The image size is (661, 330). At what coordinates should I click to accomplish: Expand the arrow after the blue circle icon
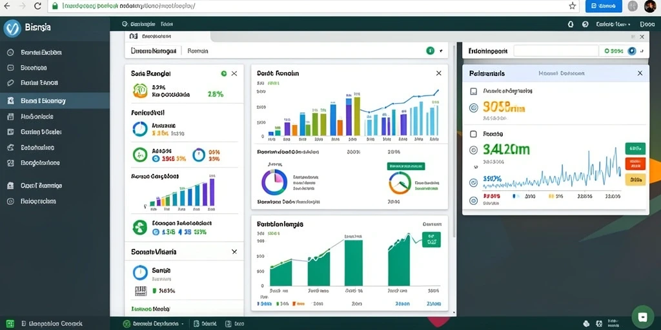pos(642,52)
